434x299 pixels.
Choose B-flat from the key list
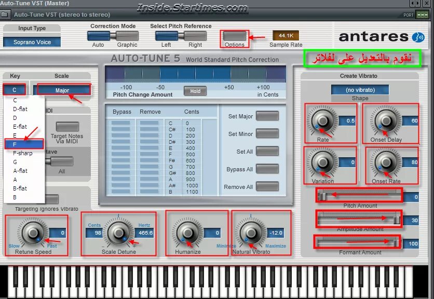point(24,188)
